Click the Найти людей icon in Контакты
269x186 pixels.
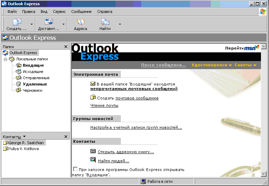click(93, 160)
